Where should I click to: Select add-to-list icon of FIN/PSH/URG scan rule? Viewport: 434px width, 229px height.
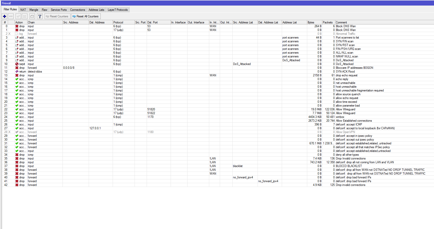pos(17,49)
